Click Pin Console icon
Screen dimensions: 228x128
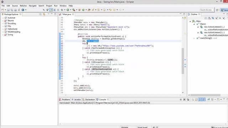click(x=208, y=100)
